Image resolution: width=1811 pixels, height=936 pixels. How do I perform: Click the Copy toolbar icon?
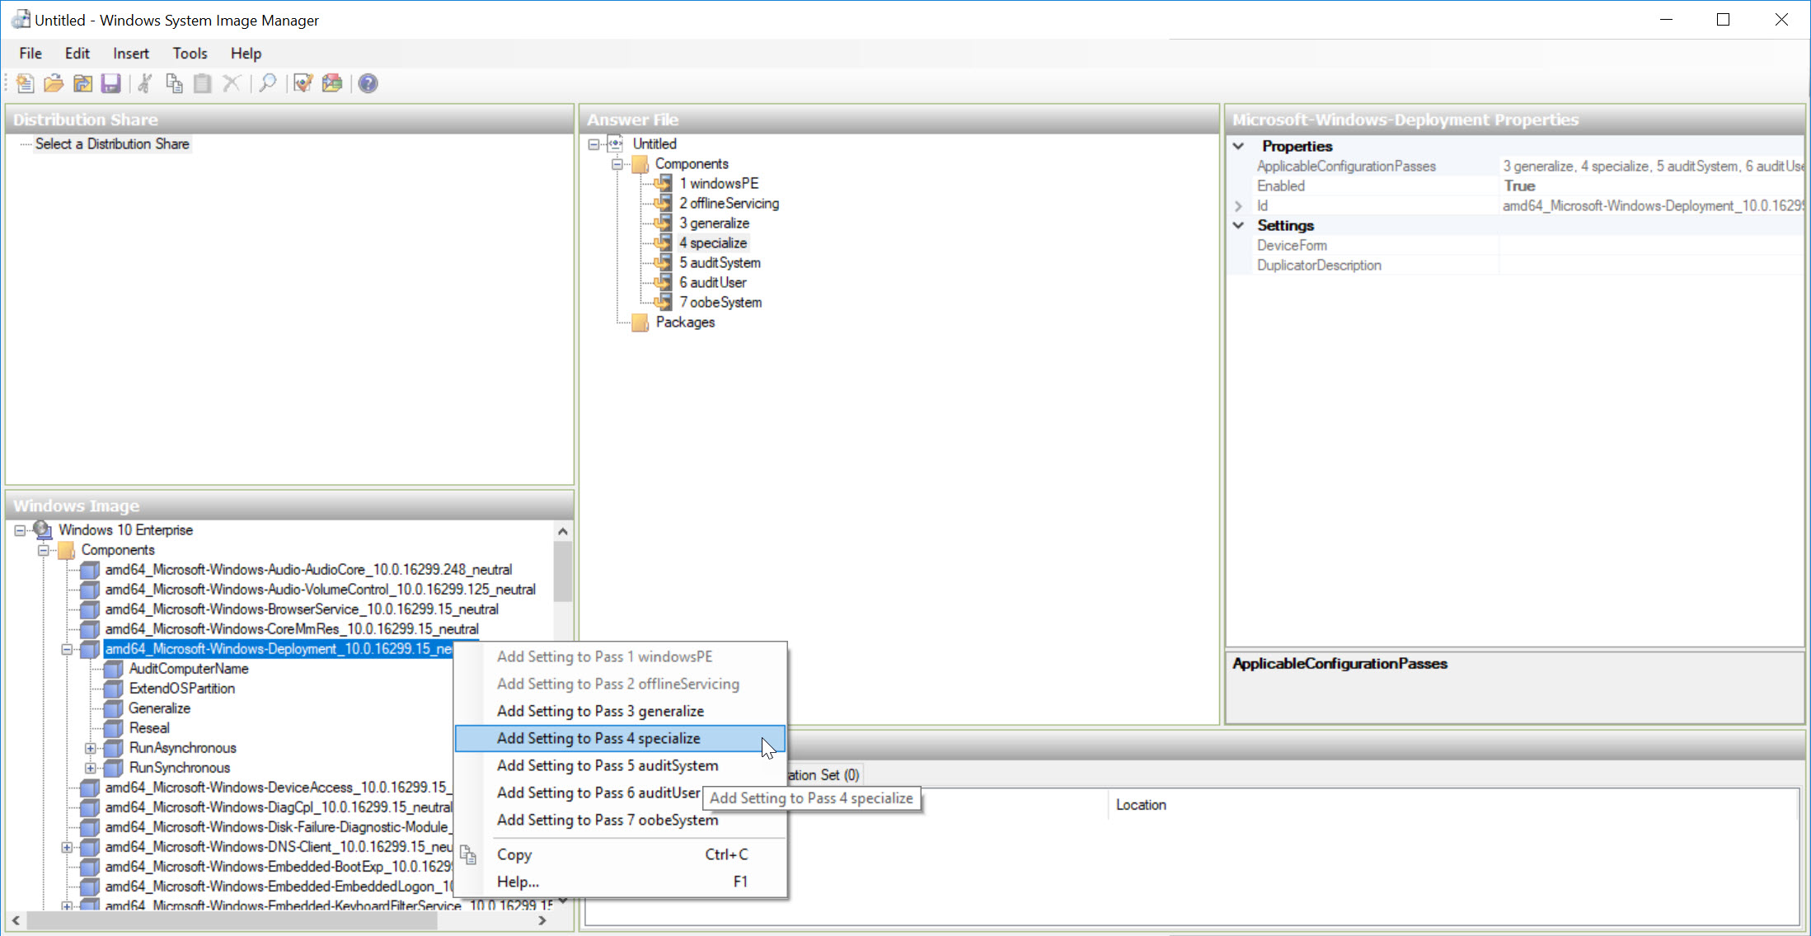pyautogui.click(x=174, y=83)
